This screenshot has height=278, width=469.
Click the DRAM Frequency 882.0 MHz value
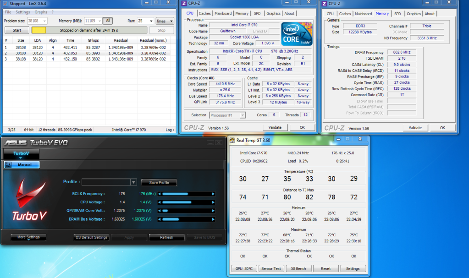402,52
